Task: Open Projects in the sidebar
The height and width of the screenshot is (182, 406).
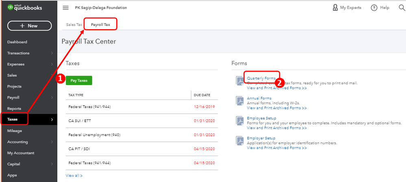Action: pos(15,87)
